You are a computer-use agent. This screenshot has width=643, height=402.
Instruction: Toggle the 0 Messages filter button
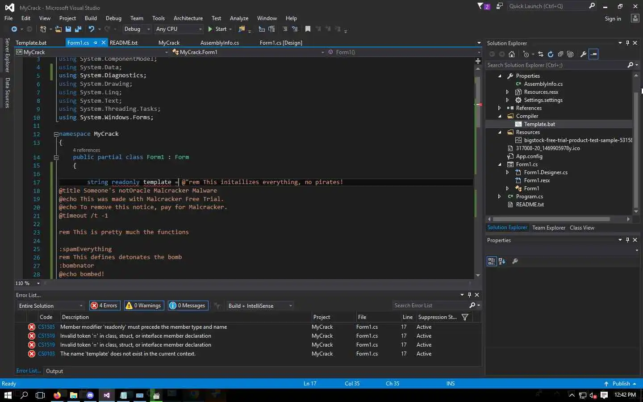click(188, 306)
